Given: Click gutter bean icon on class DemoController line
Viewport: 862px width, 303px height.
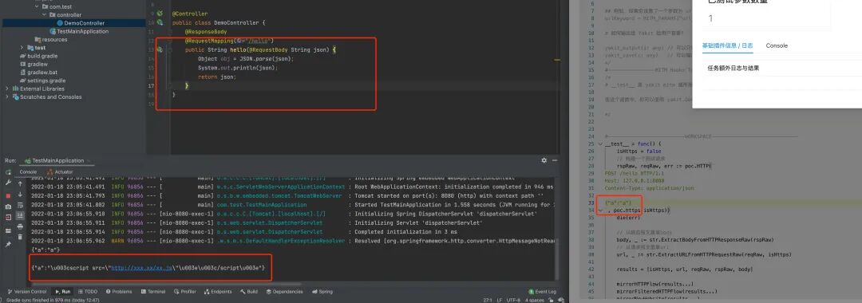Looking at the screenshot, I should click(x=160, y=22).
